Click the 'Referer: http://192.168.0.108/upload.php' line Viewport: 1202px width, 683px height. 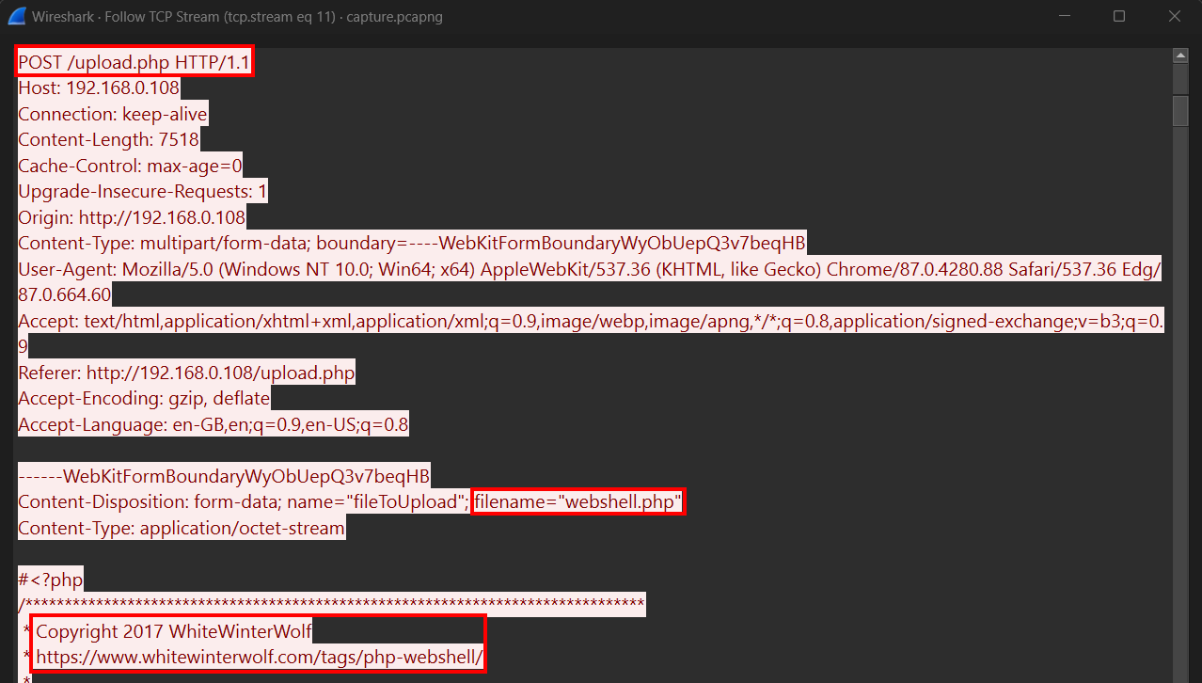pos(186,373)
